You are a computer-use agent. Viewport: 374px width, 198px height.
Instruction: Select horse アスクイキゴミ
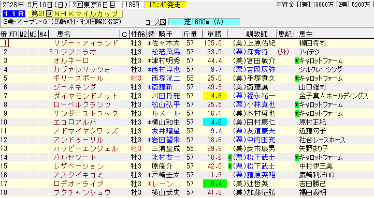tap(78, 175)
